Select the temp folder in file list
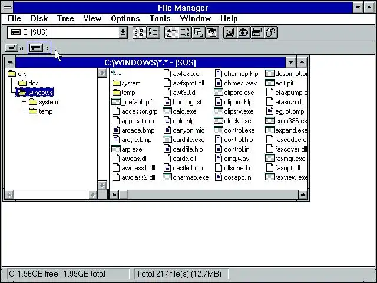The width and height of the screenshot is (377, 283). (124, 93)
